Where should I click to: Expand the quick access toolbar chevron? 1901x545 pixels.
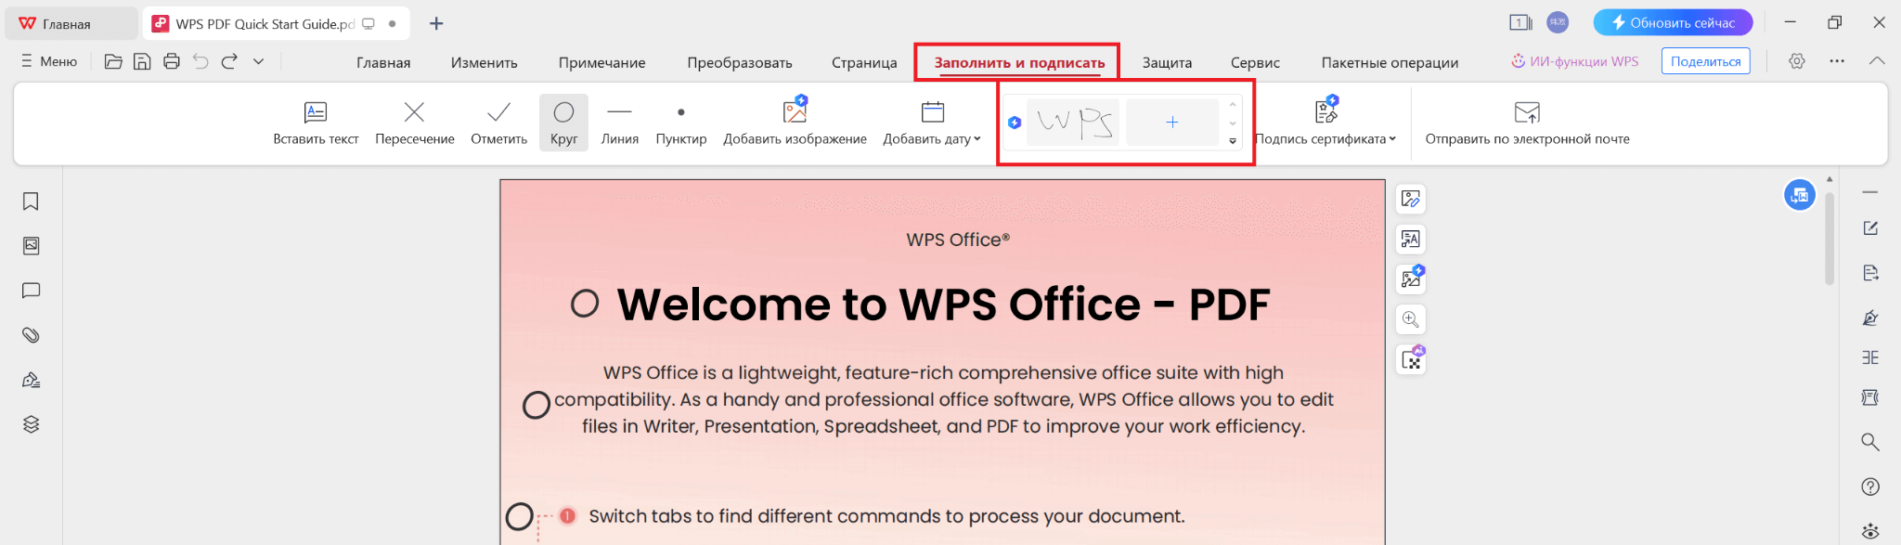point(258,61)
